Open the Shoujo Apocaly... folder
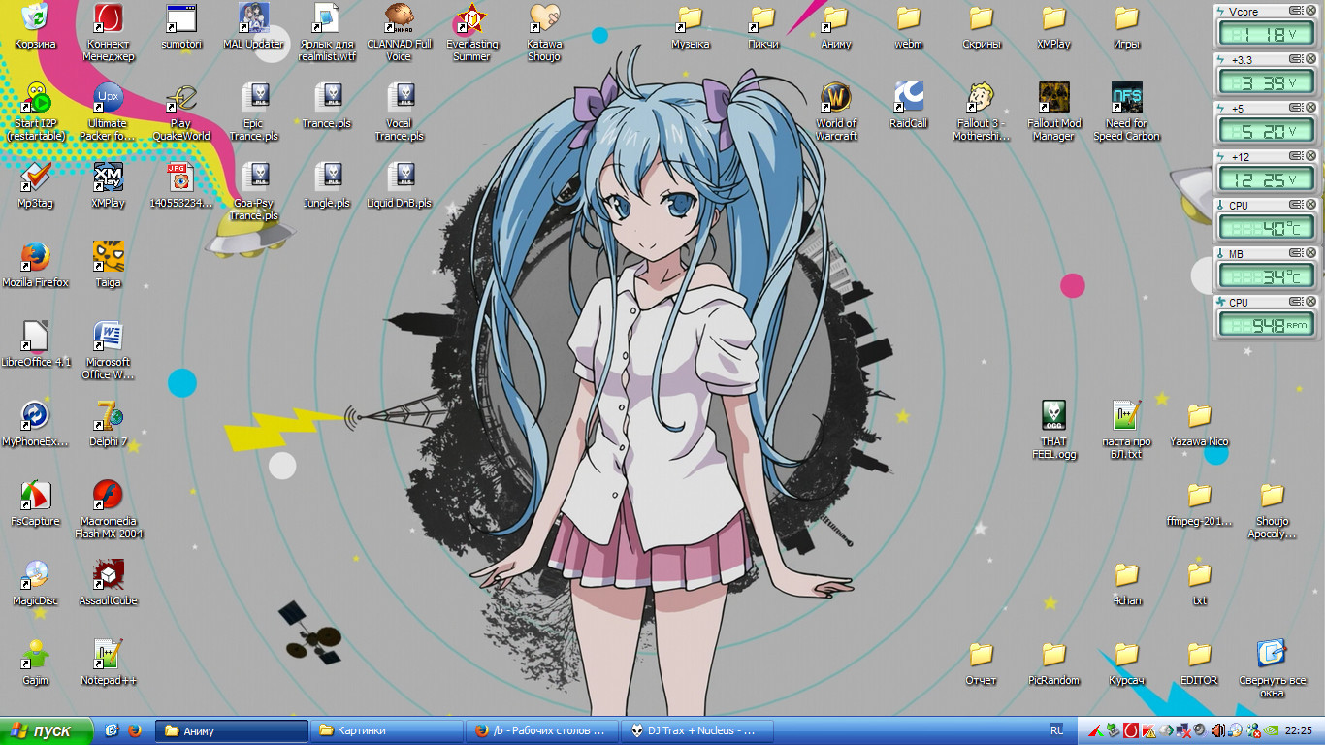1325x745 pixels. (x=1273, y=509)
